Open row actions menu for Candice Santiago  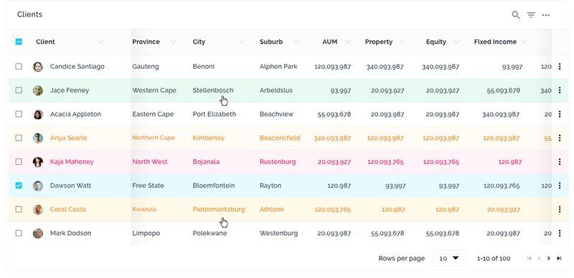click(x=560, y=66)
